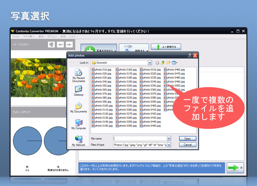The height and width of the screenshot is (186, 257).
Task: Click the green plus add-photos icon
Action: [90, 49]
